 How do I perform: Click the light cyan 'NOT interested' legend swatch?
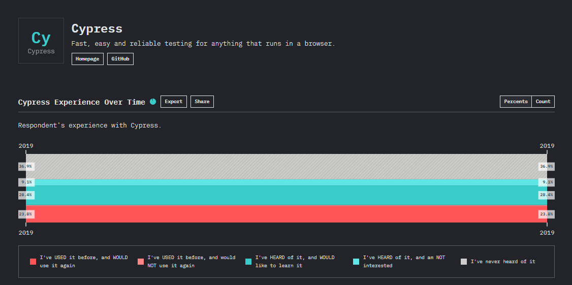tap(356, 262)
